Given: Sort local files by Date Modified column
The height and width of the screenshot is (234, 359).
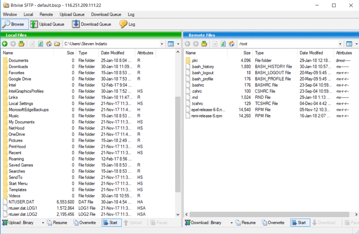Looking at the screenshot, I should (117, 53).
